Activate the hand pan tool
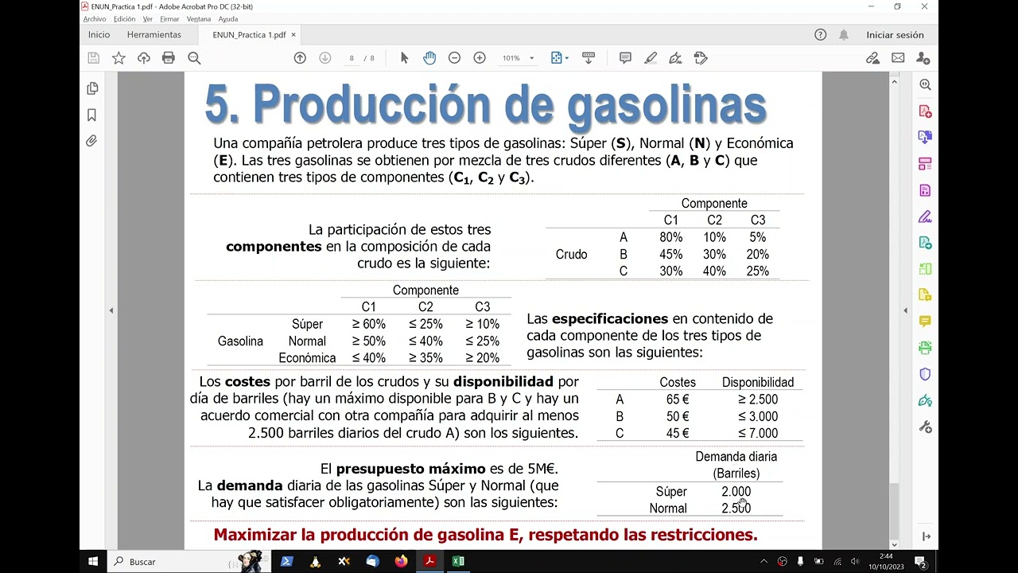This screenshot has height=573, width=1018. (429, 58)
